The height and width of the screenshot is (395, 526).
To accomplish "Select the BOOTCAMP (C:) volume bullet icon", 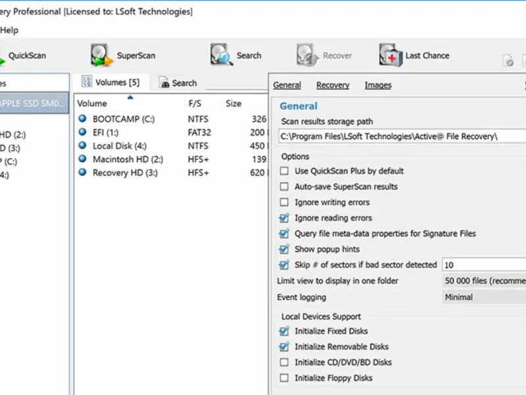I will (83, 118).
